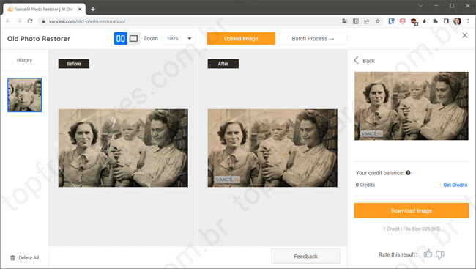Click the credit balance help icon
The image size is (476, 269).
pos(408,173)
